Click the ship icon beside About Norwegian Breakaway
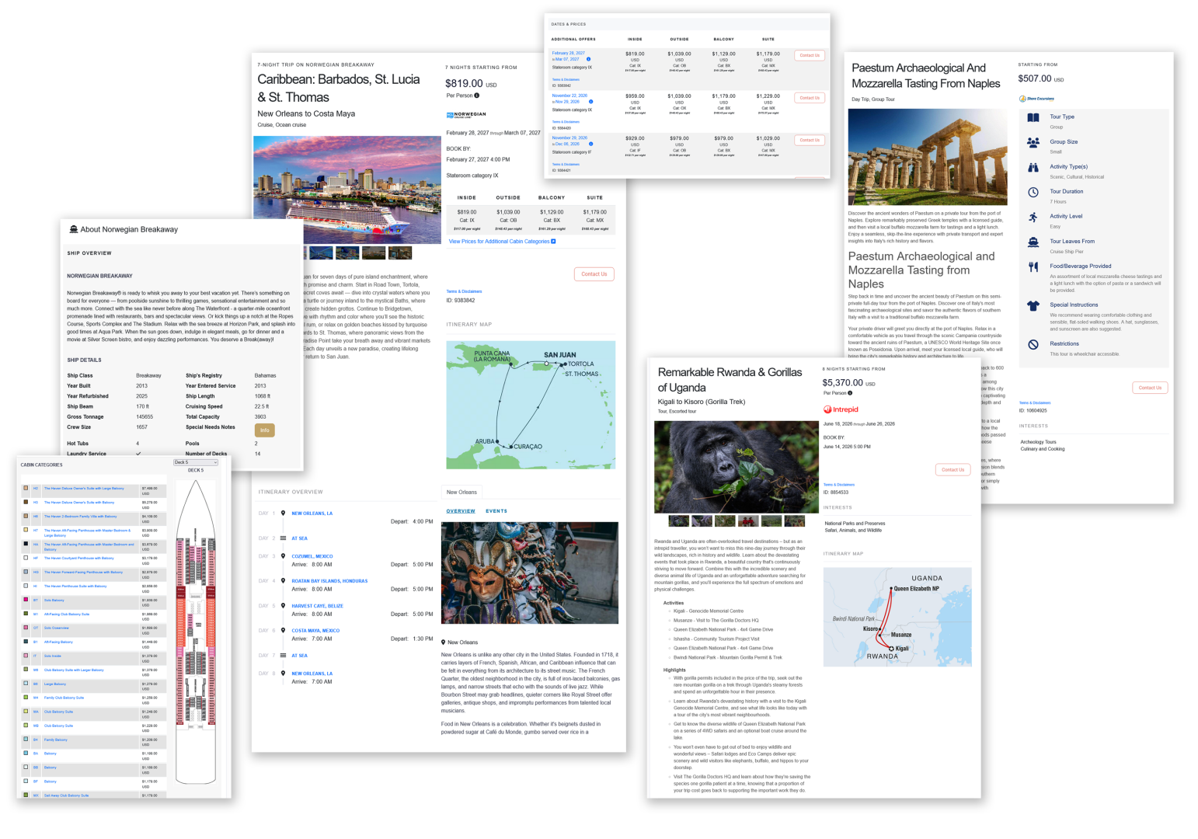1198x839 pixels. point(74,229)
